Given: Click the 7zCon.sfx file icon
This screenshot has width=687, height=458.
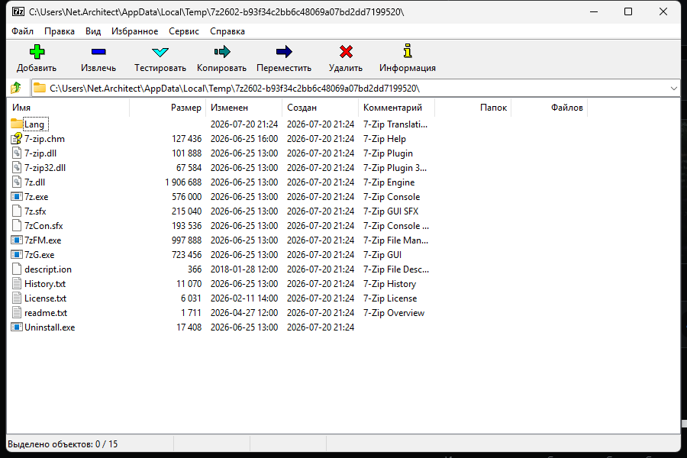Looking at the screenshot, I should tap(17, 225).
